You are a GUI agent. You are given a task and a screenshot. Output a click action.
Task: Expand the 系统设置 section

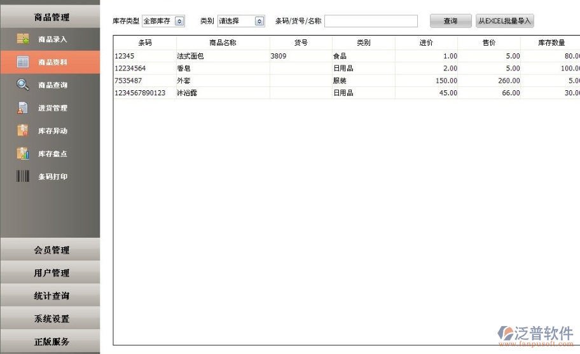(50, 318)
